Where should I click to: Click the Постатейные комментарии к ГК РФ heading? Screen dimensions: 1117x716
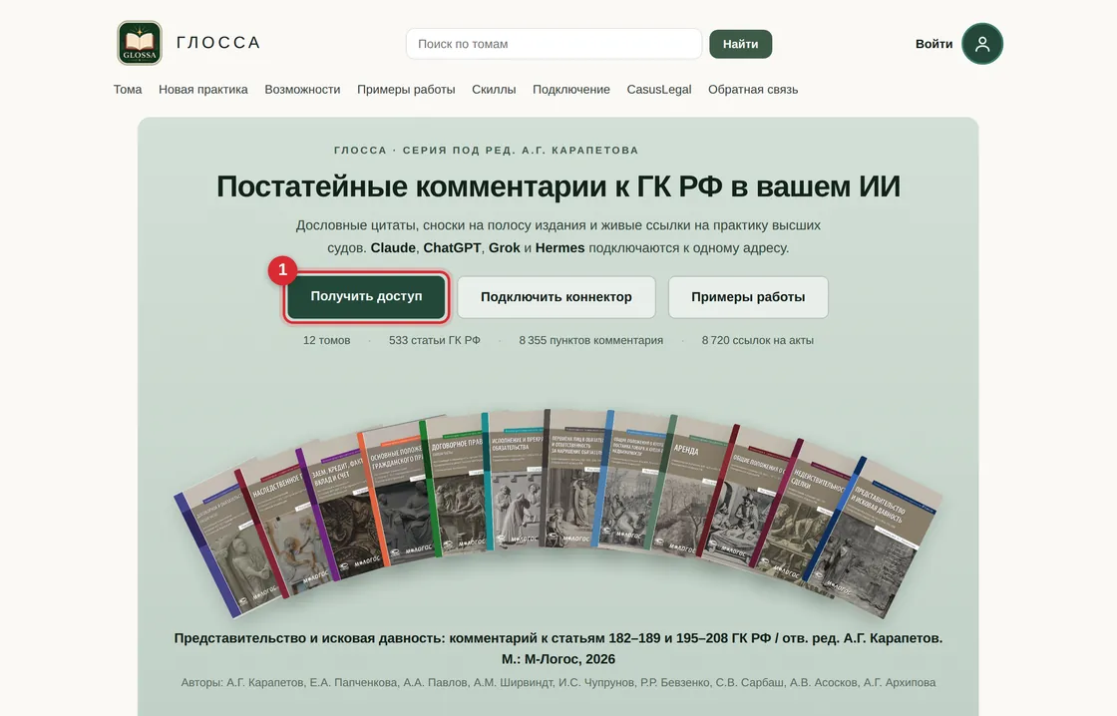[x=558, y=186]
